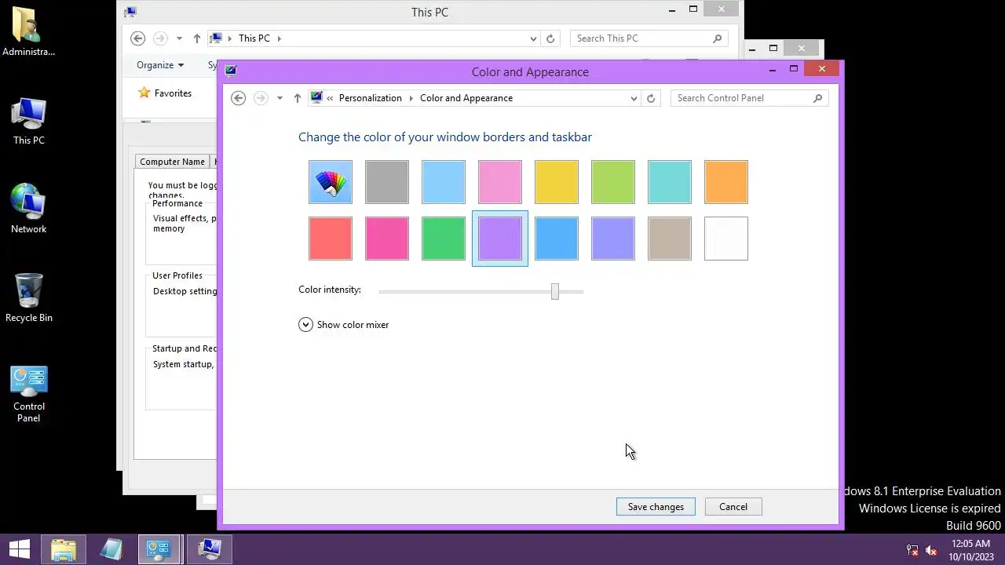This screenshot has height=565, width=1005.
Task: Choose the turquoise color swatch
Action: [x=670, y=182]
